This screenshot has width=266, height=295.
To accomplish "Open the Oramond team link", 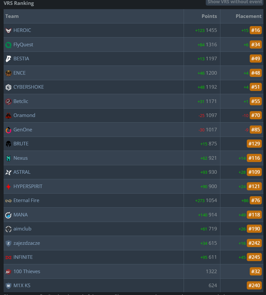I will pyautogui.click(x=24, y=115).
